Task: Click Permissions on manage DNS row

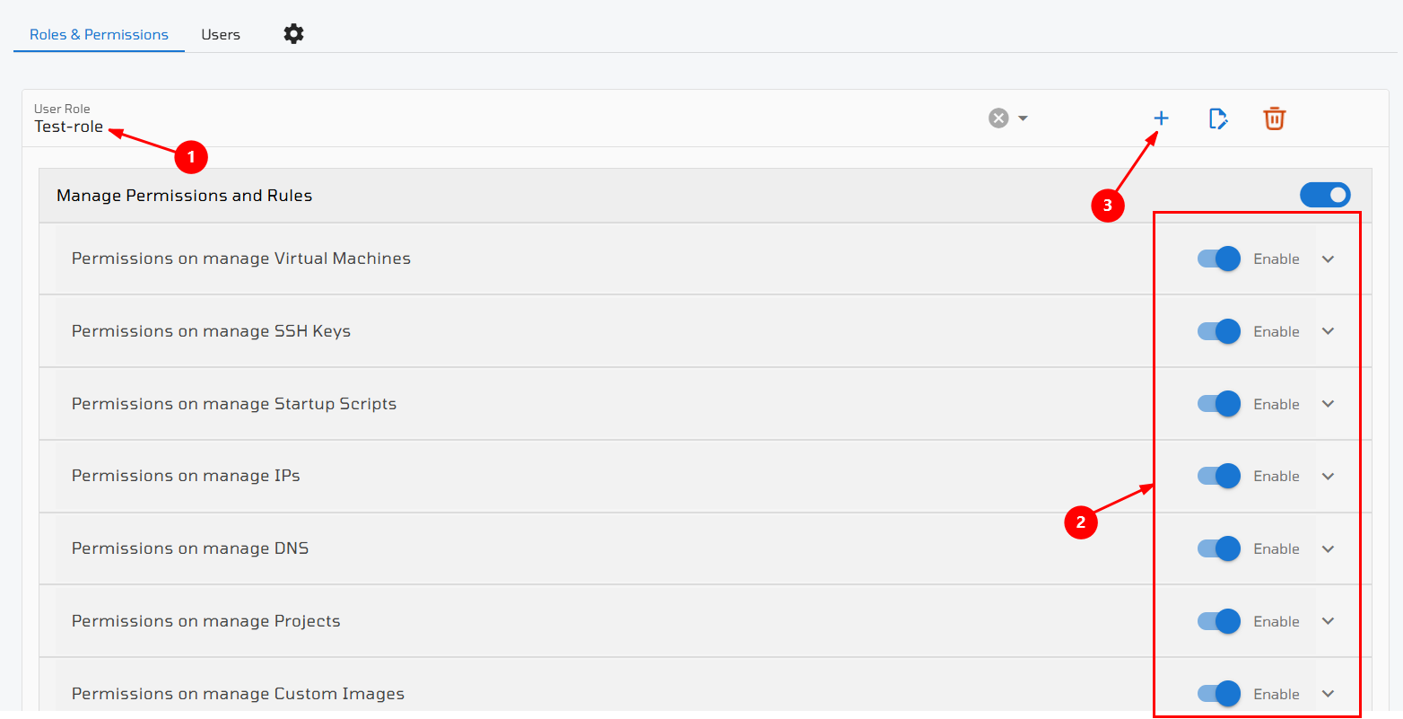Action: click(x=705, y=548)
